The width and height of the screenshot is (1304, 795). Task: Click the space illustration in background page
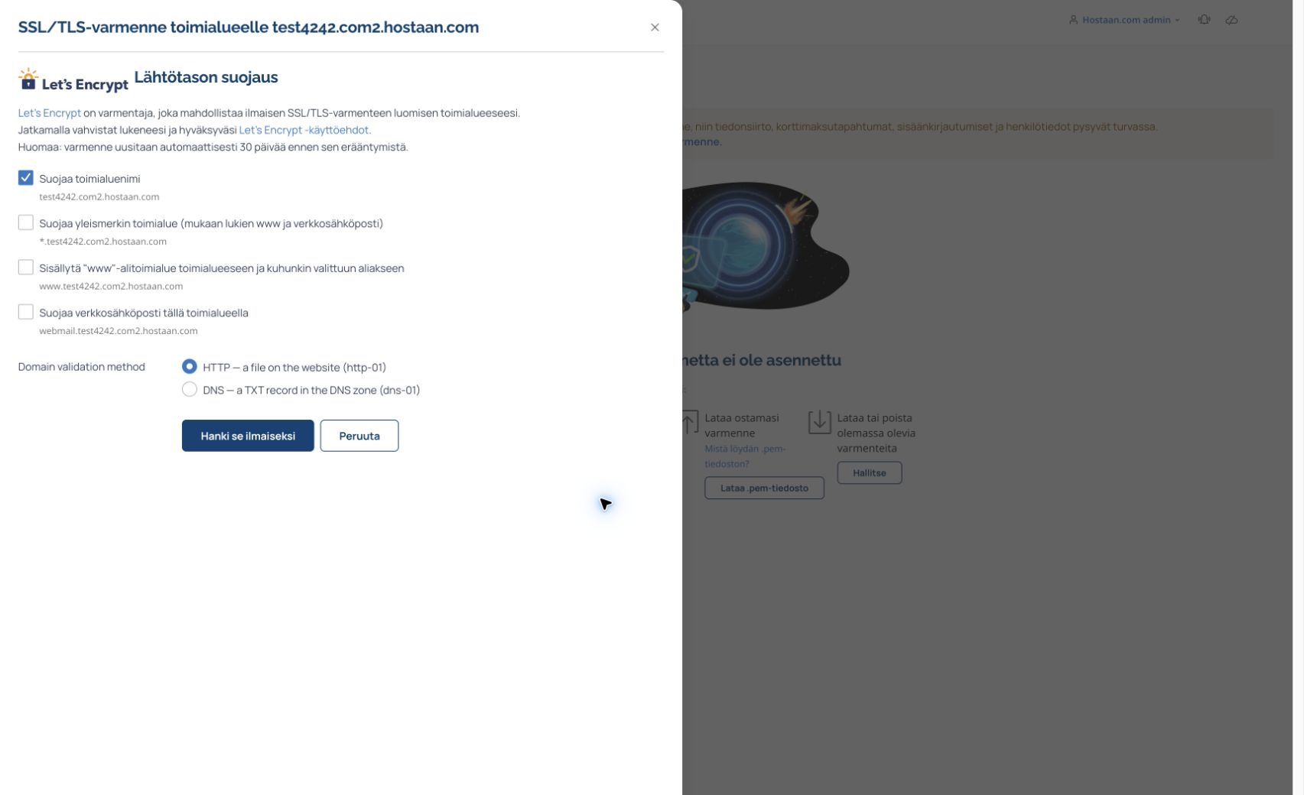click(x=765, y=246)
